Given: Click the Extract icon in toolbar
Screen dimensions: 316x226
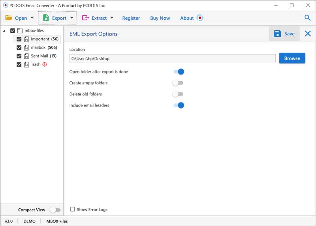Looking at the screenshot, I should pyautogui.click(x=85, y=18).
